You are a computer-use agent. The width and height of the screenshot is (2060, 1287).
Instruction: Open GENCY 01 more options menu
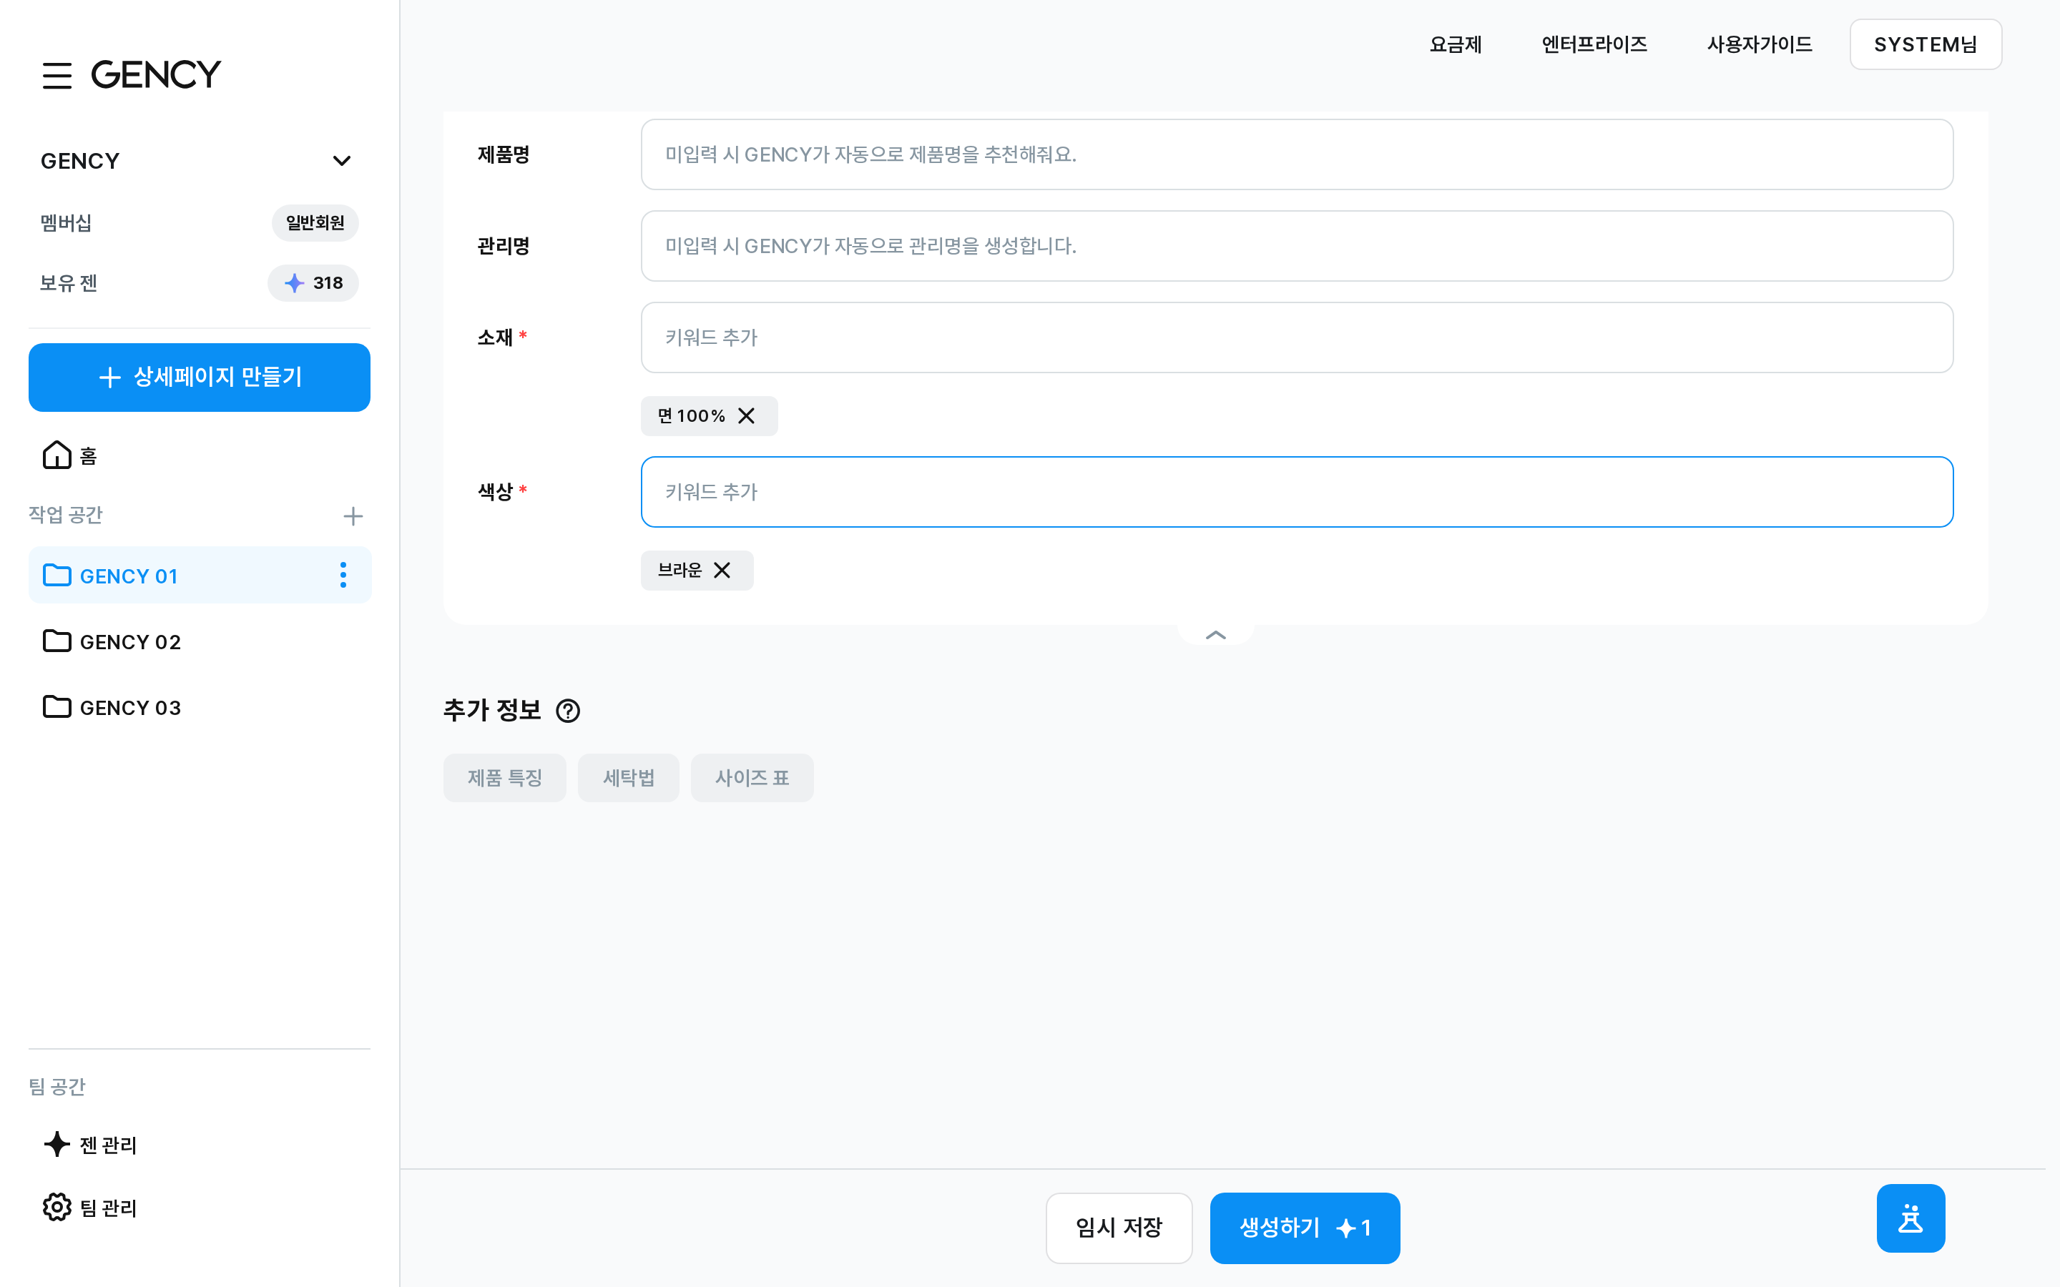343,576
